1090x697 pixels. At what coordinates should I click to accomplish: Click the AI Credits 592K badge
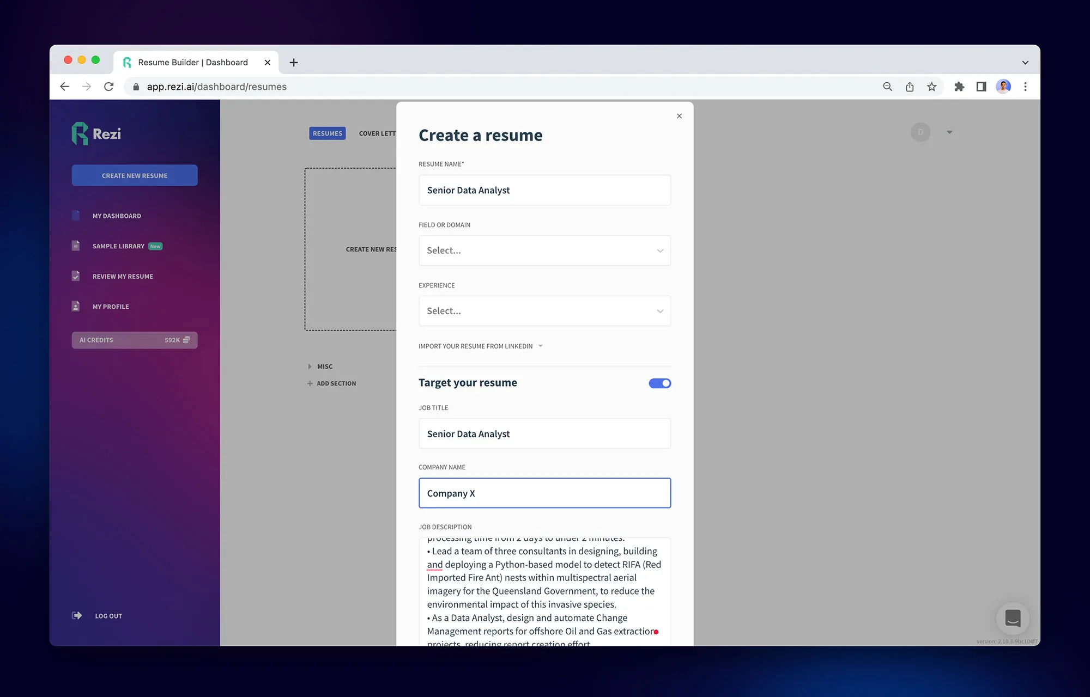tap(135, 340)
